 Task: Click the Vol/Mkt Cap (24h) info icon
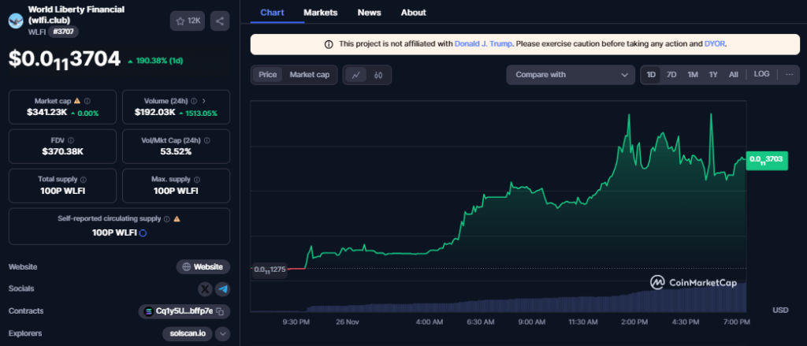pyautogui.click(x=207, y=140)
